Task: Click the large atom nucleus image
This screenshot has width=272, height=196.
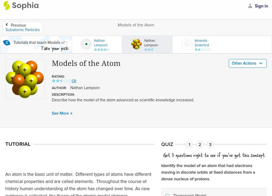Action: point(25,79)
